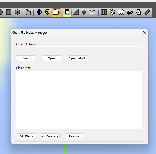Click the Open button
Screen dimensions: 156x154
(52, 58)
